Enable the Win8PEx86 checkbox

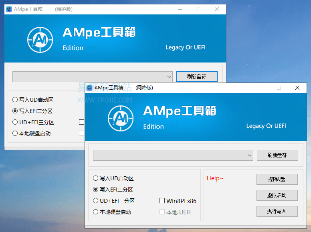[178, 201]
